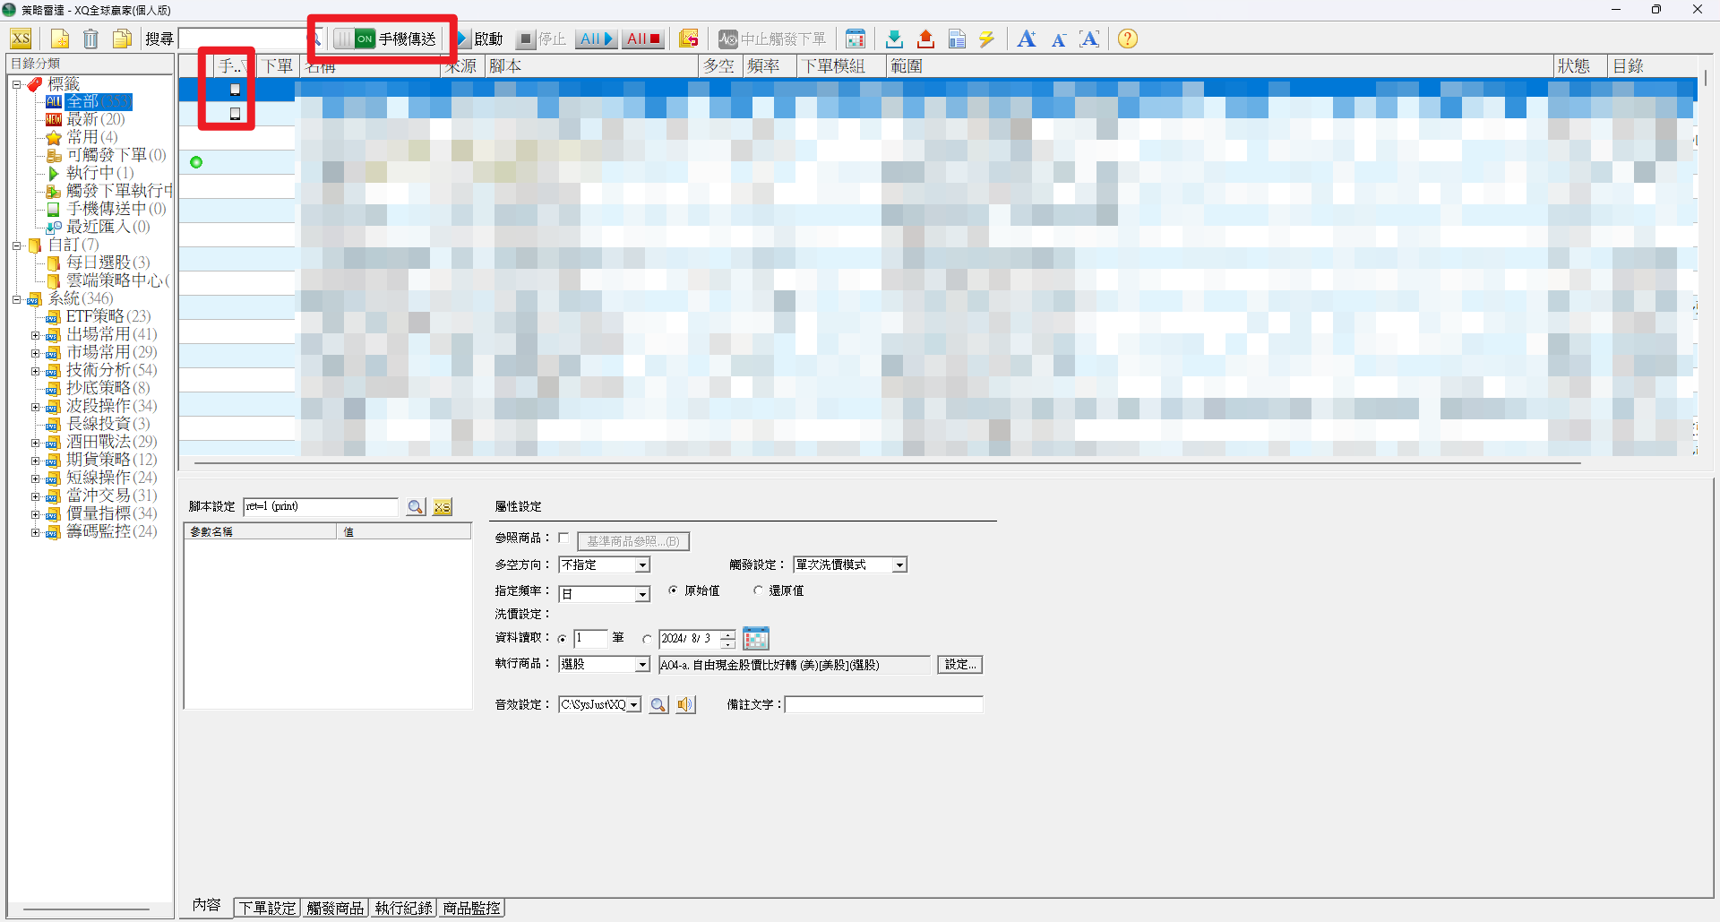Image resolution: width=1720 pixels, height=922 pixels.
Task: Stop all strategies with red All stop button
Action: coord(643,39)
